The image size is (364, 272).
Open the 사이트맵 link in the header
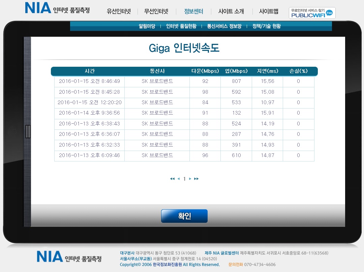269,11
